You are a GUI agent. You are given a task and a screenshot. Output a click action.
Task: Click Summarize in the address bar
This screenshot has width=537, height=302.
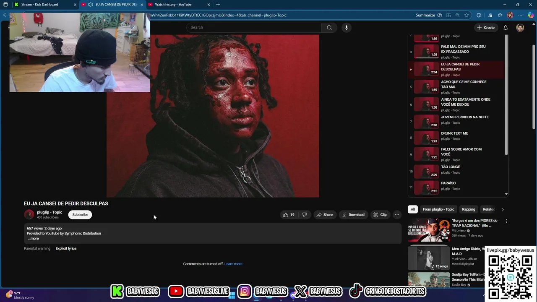(x=425, y=15)
